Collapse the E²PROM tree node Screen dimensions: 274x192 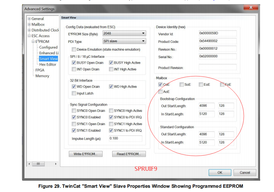[33, 41]
